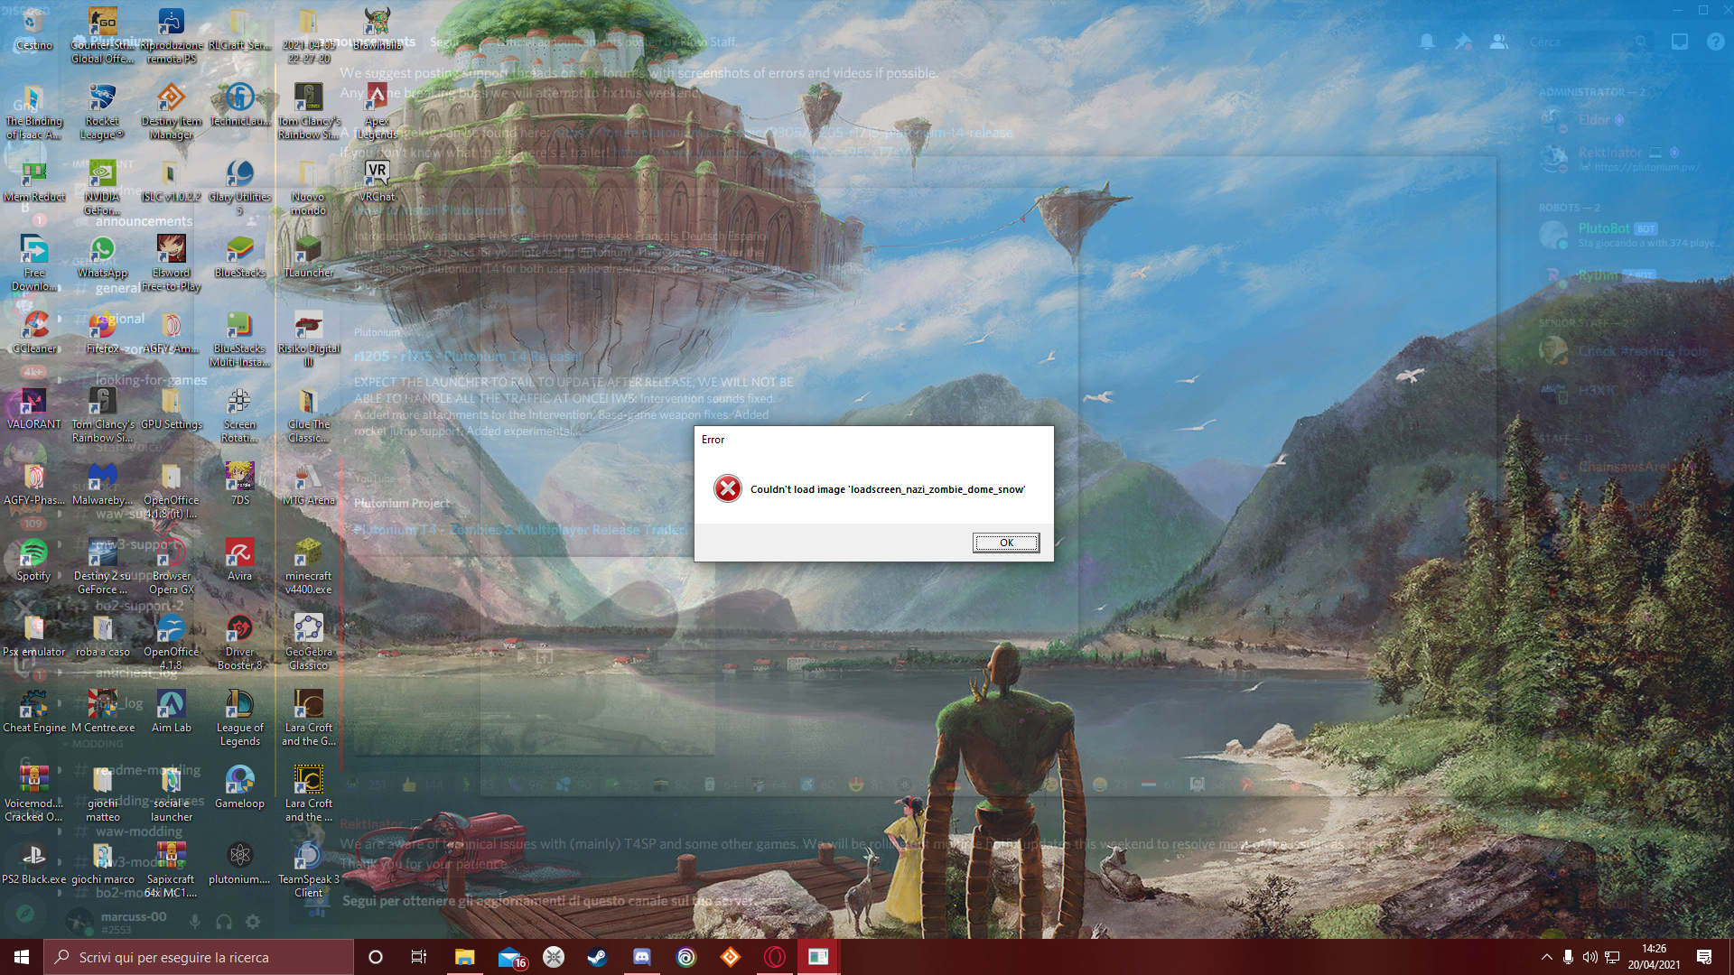Focus the taskbar search box
The image size is (1734, 975).
[x=199, y=957]
